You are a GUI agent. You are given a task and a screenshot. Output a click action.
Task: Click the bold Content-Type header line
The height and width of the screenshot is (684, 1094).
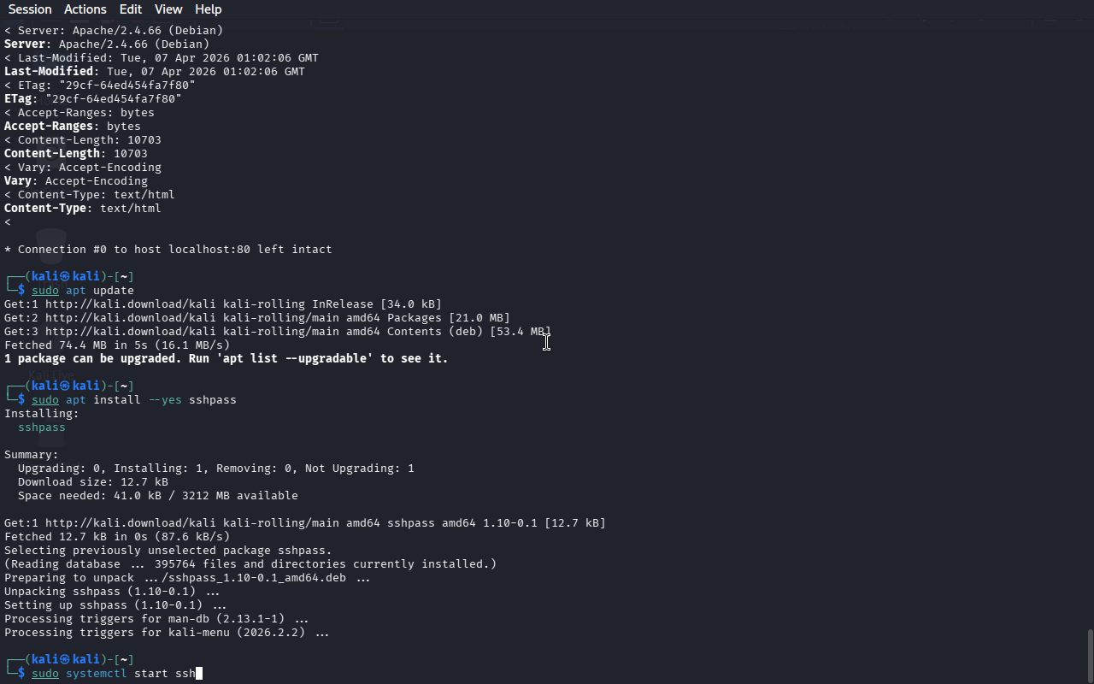click(82, 209)
